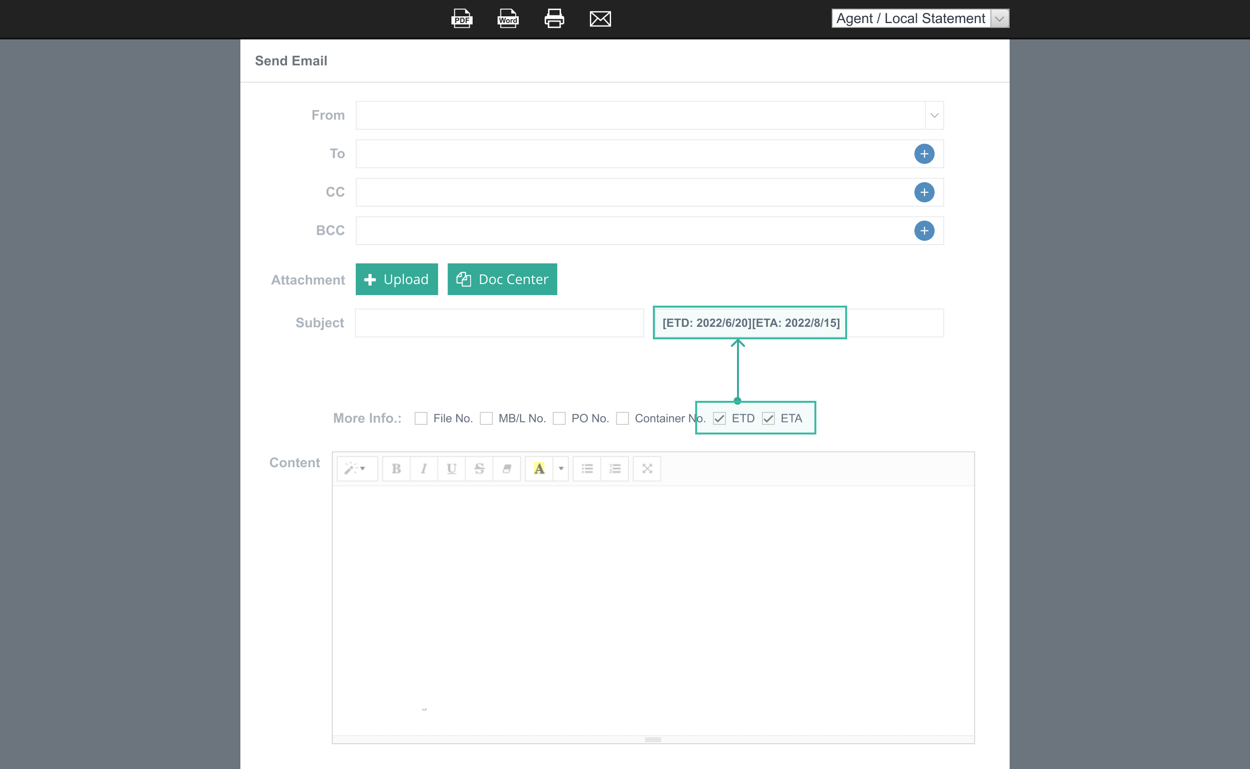Image resolution: width=1250 pixels, height=769 pixels.
Task: Click the envelope email icon
Action: pos(600,19)
